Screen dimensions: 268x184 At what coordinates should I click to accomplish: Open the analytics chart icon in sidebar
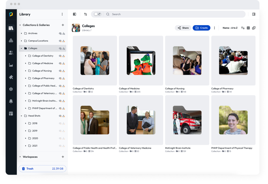11,65
